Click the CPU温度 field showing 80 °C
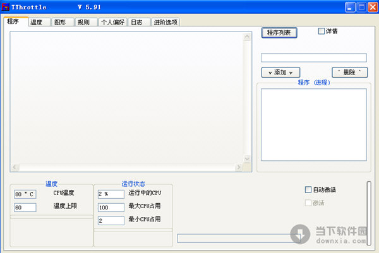Screen dimensions: 379x253 [x=25, y=194]
